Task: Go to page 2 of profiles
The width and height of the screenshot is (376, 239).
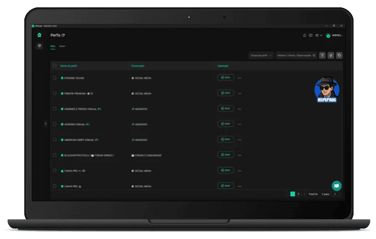Action: click(x=299, y=194)
